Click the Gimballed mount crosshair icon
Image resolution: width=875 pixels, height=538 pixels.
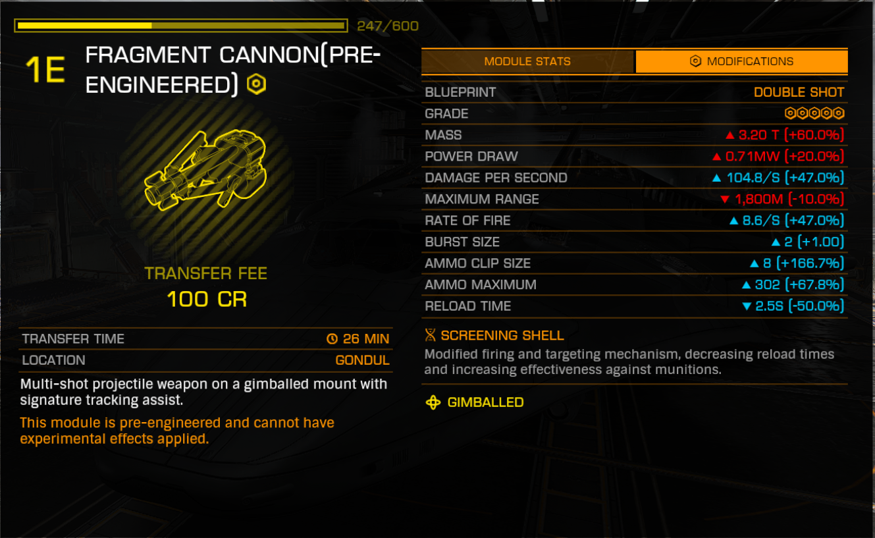433,402
